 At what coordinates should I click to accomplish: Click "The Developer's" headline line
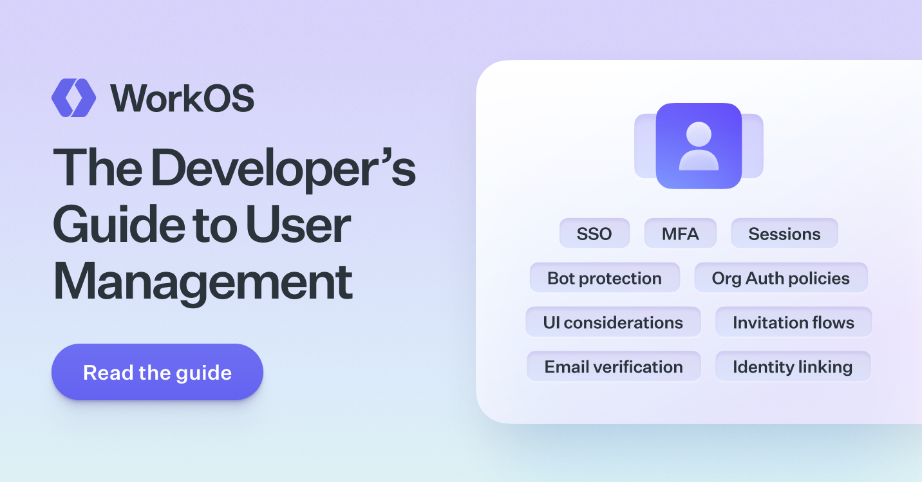234,167
